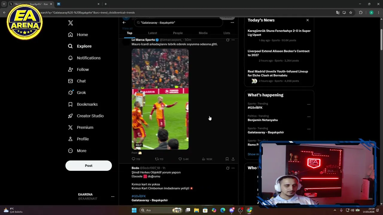Like the Le Marca Sports post
The width and height of the screenshot is (383, 215).
(183, 159)
